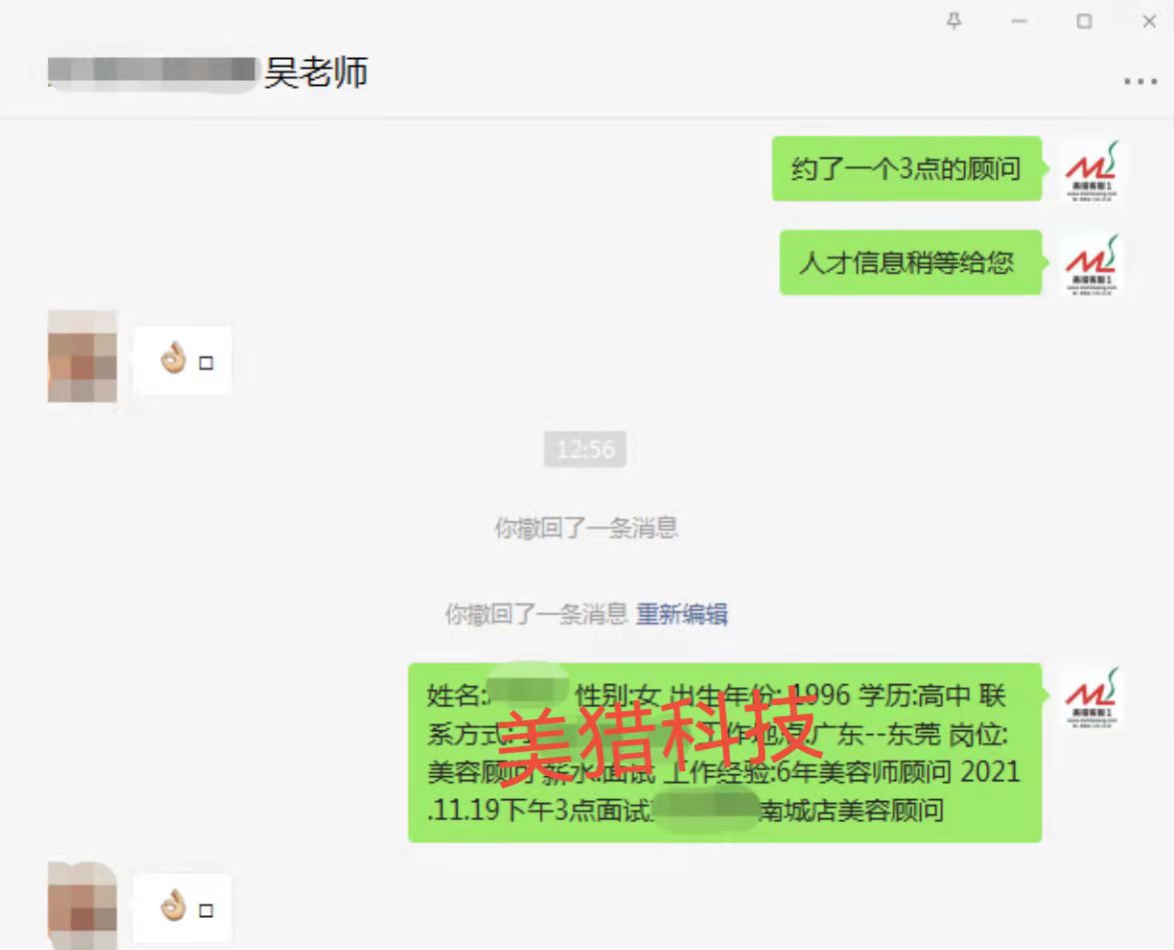1174x950 pixels.
Task: Open sender avatar beside 人才信息稍等给您
Action: tap(1091, 265)
